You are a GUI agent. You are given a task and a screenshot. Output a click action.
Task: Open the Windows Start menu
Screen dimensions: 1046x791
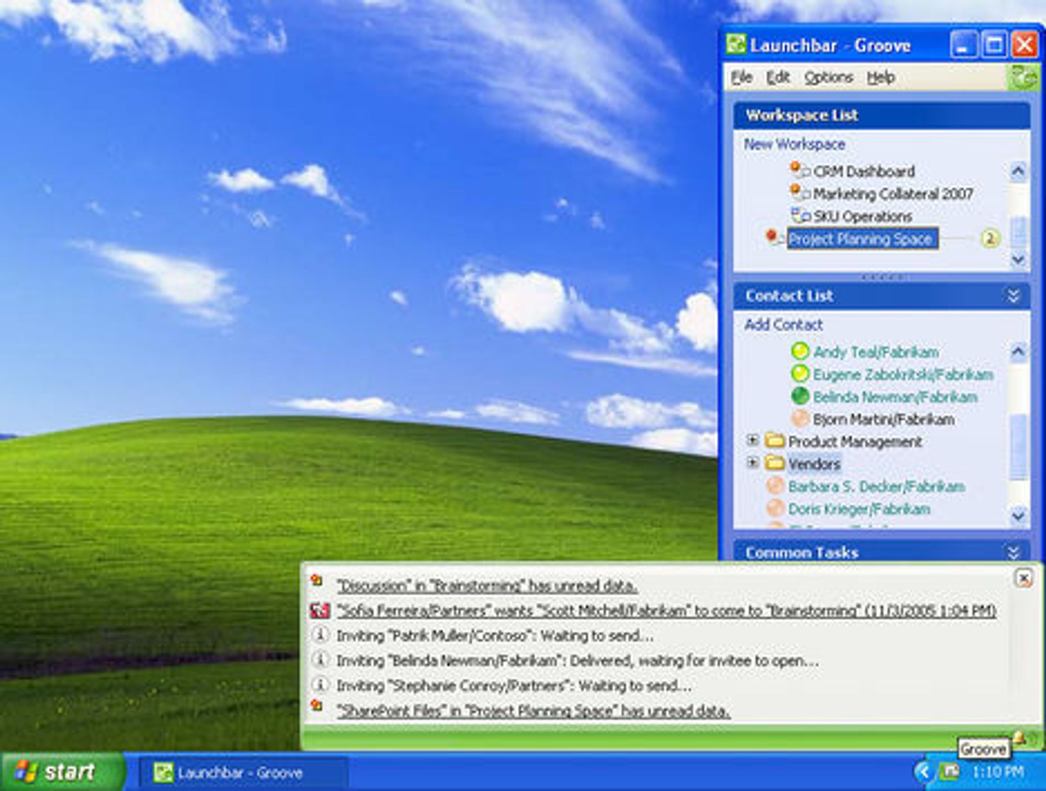click(x=63, y=772)
